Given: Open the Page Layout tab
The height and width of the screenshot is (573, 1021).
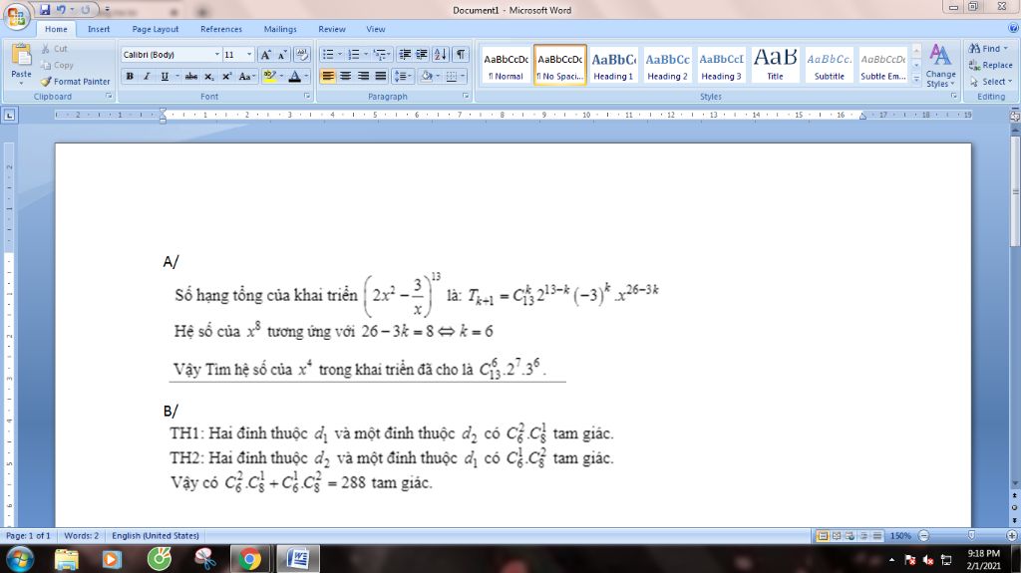Looking at the screenshot, I should (x=155, y=29).
